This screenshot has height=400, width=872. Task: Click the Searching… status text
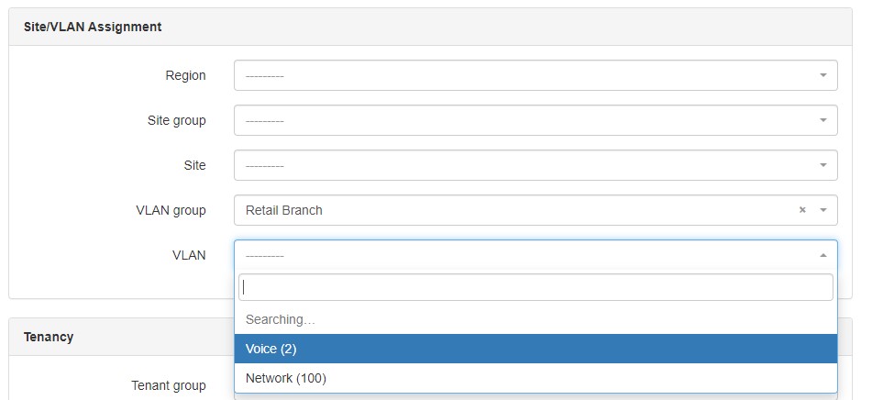click(281, 319)
